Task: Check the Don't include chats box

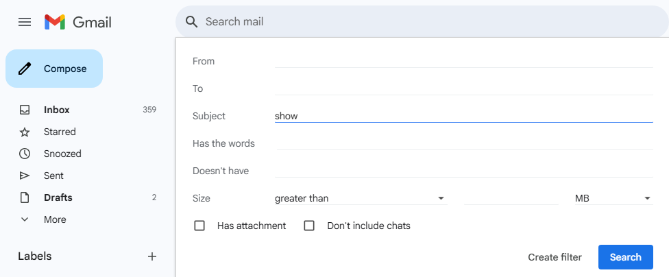Action: [309, 226]
